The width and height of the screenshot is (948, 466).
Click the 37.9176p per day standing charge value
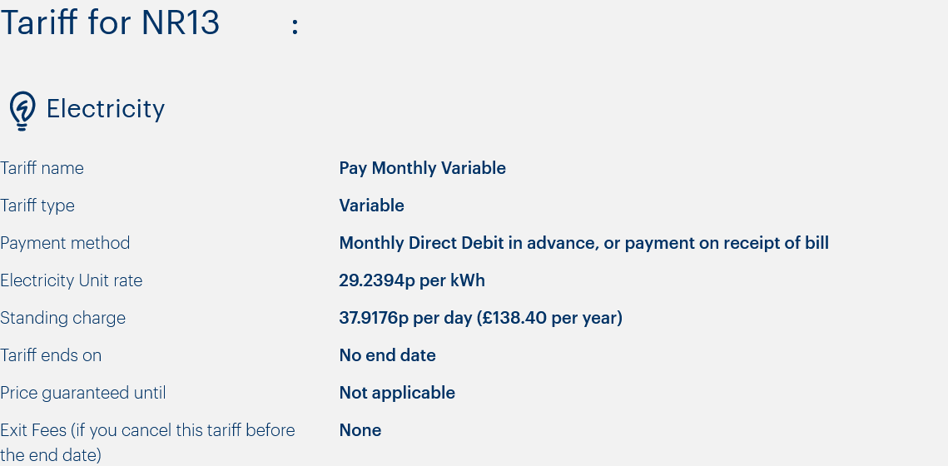click(480, 318)
